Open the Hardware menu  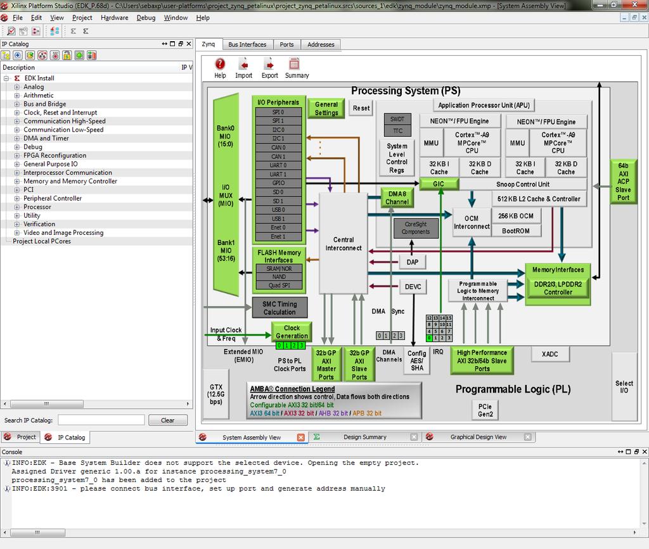click(x=115, y=18)
